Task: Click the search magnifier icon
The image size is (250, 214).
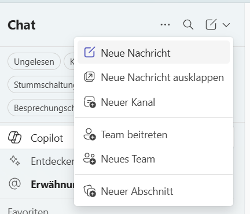Action: [188, 24]
